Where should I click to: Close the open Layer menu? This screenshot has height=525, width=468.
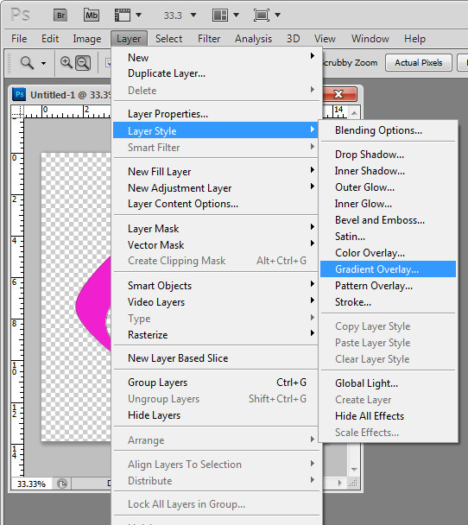point(129,39)
